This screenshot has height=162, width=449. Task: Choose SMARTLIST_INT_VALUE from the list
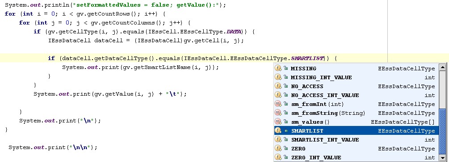tap(356, 140)
